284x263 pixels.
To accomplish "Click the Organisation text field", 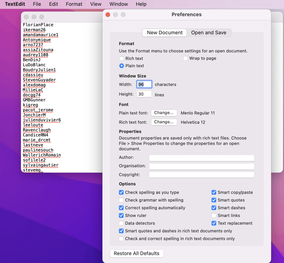I will pyautogui.click(x=201, y=166).
